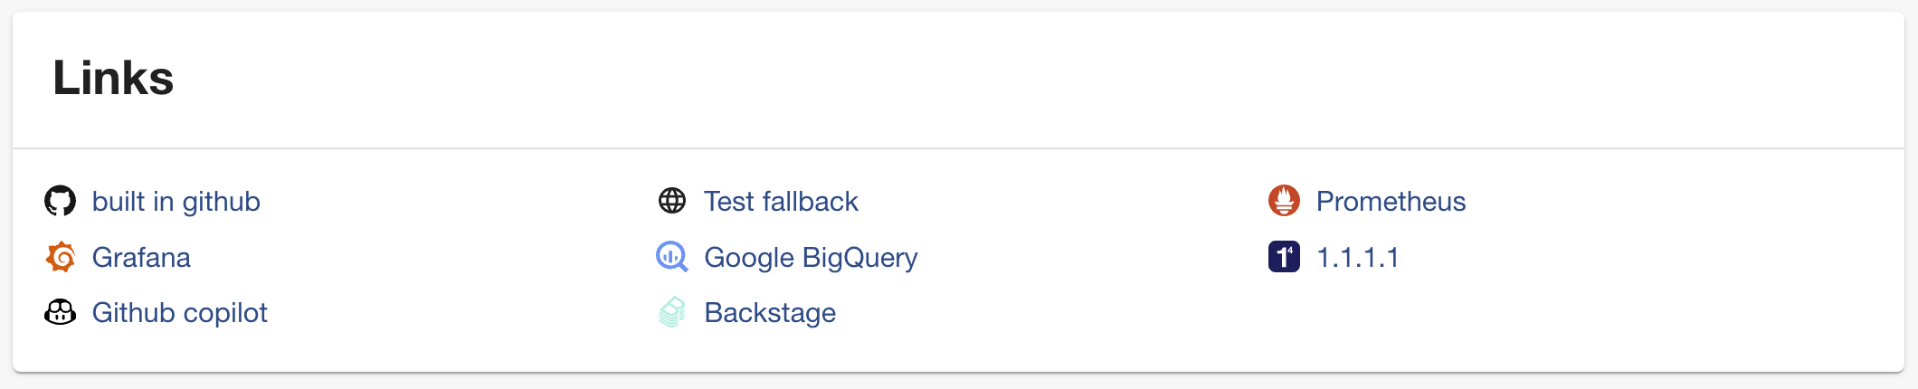Click the globe icon beside Test fallback
Screen dimensions: 1918x389
[x=672, y=201]
